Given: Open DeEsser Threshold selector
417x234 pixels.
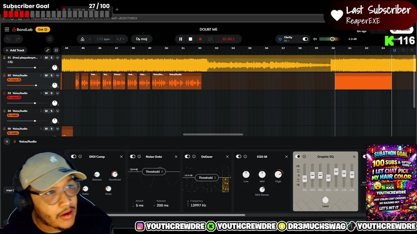Looking at the screenshot, I should (x=207, y=178).
